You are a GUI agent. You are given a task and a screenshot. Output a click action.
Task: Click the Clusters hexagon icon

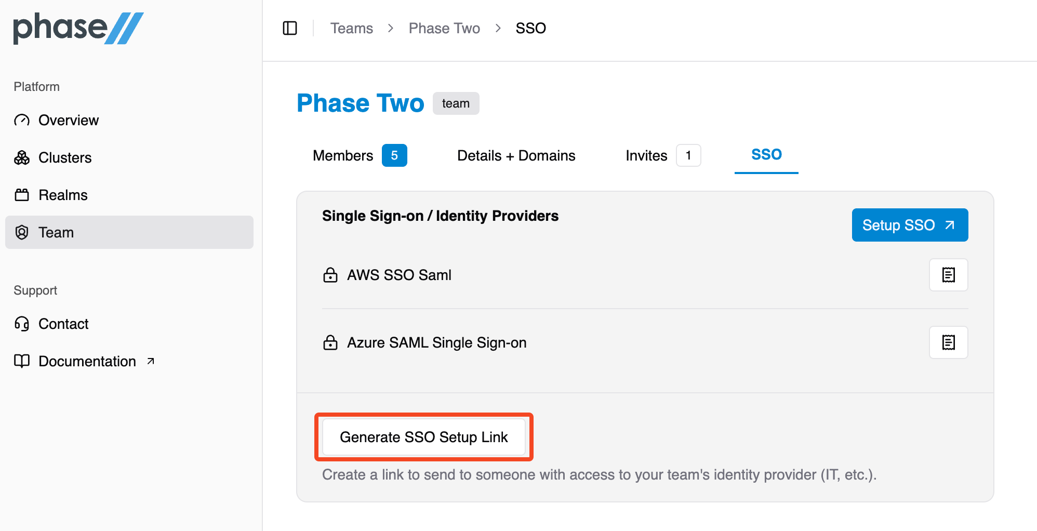22,157
